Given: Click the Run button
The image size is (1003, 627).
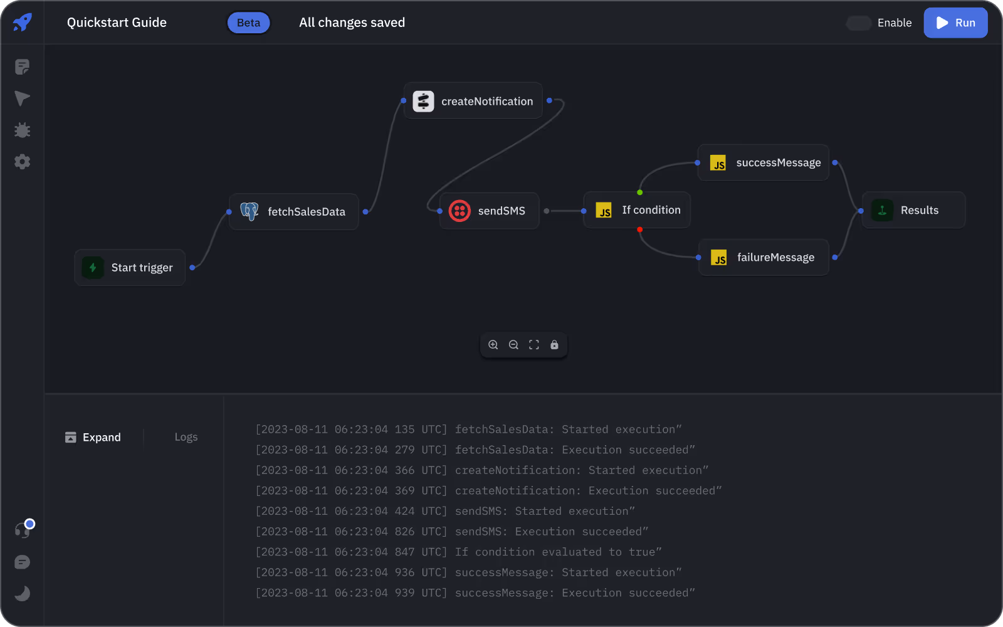Looking at the screenshot, I should click(x=955, y=23).
